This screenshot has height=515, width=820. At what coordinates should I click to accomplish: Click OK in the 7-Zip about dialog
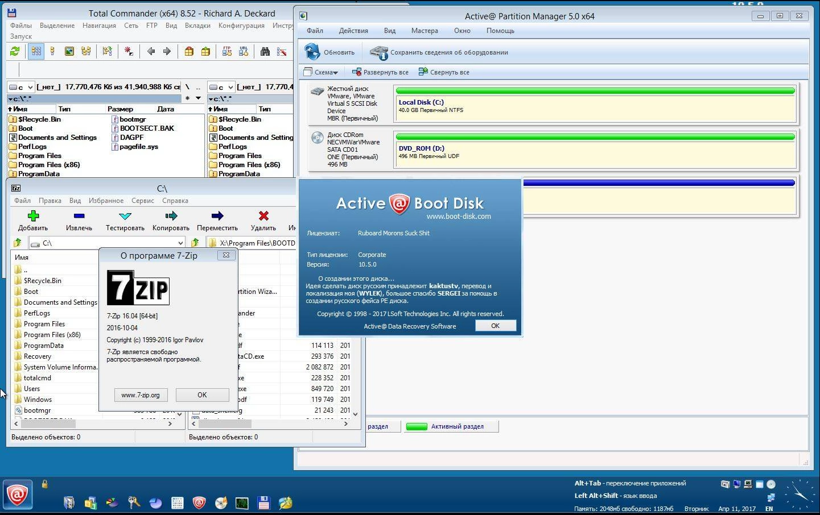(x=202, y=394)
